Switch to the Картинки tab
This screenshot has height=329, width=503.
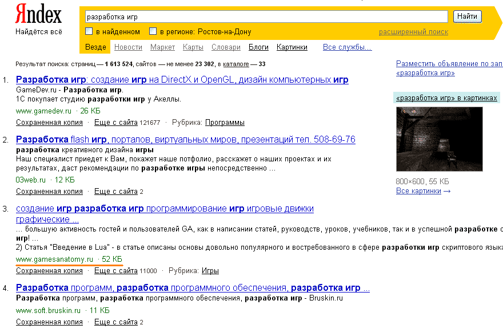[x=292, y=47]
